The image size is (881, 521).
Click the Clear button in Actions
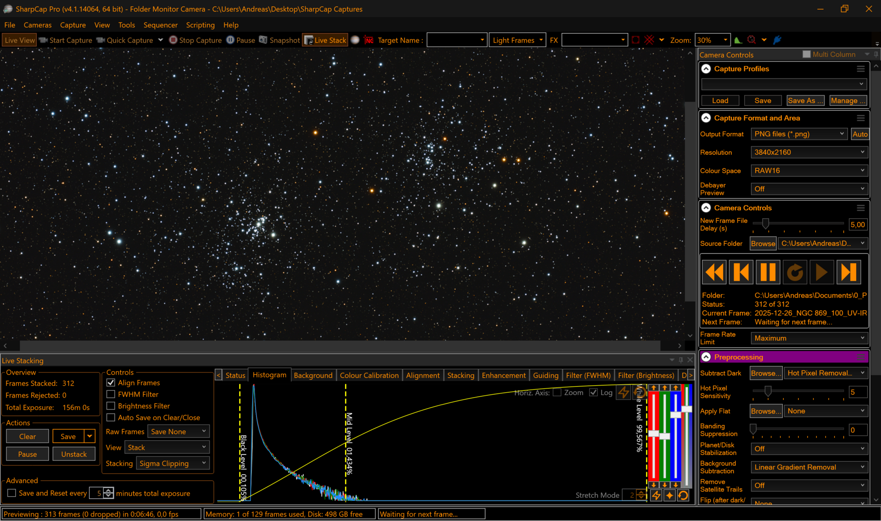pyautogui.click(x=27, y=436)
